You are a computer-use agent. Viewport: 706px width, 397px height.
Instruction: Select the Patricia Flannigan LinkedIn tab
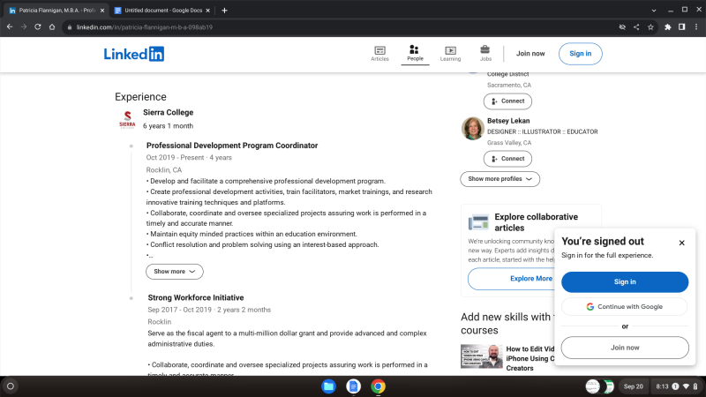click(x=56, y=11)
